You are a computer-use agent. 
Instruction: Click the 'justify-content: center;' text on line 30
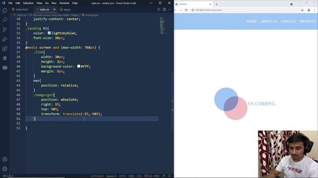point(57,19)
